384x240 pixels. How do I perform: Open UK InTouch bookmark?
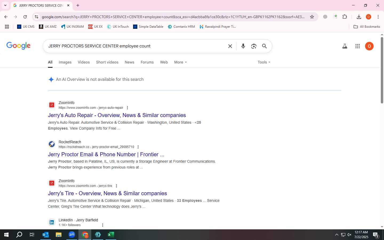(x=118, y=27)
